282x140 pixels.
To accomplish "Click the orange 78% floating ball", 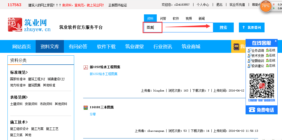I will pyautogui.click(x=266, y=6).
